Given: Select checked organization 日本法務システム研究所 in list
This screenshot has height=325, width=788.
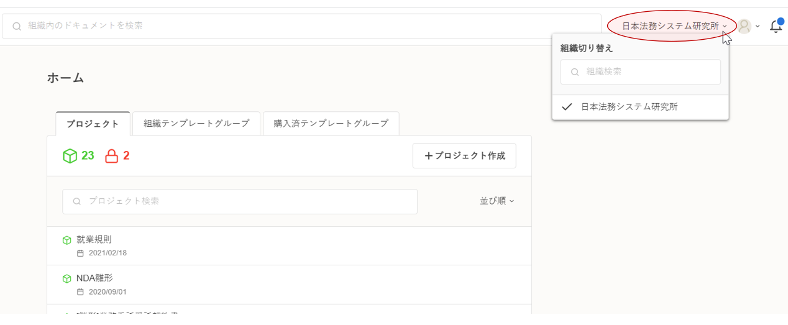Looking at the screenshot, I should point(629,107).
